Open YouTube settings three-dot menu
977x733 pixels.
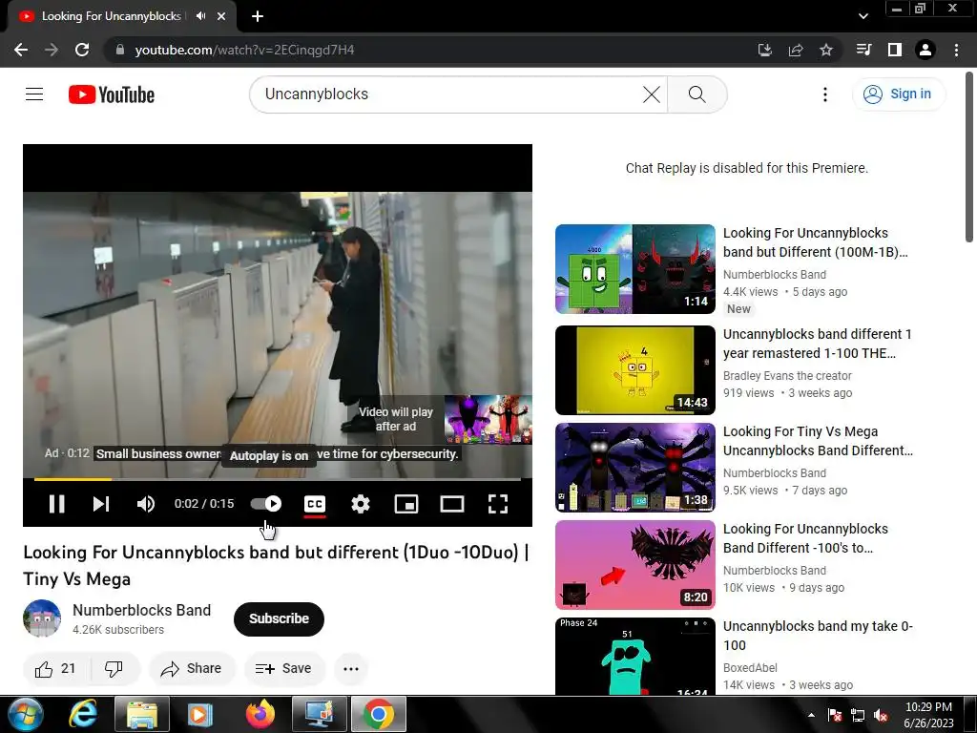pyautogui.click(x=825, y=94)
